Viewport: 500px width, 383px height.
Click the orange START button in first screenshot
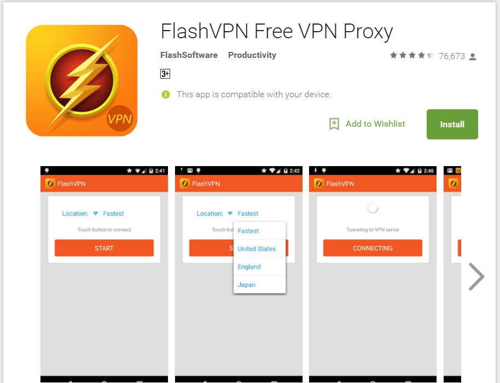pos(104,248)
